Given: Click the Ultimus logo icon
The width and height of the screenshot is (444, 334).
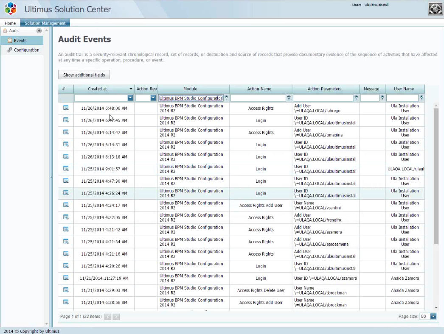Looking at the screenshot, I should click(11, 8).
